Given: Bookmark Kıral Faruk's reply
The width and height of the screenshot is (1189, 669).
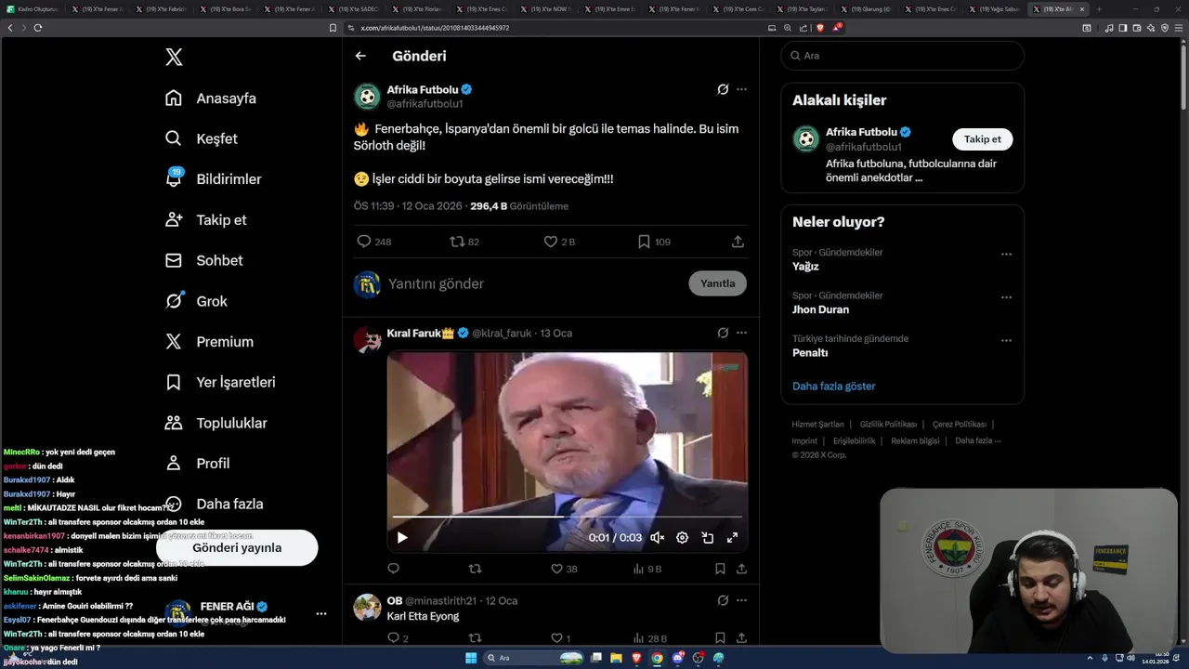Looking at the screenshot, I should click(720, 569).
